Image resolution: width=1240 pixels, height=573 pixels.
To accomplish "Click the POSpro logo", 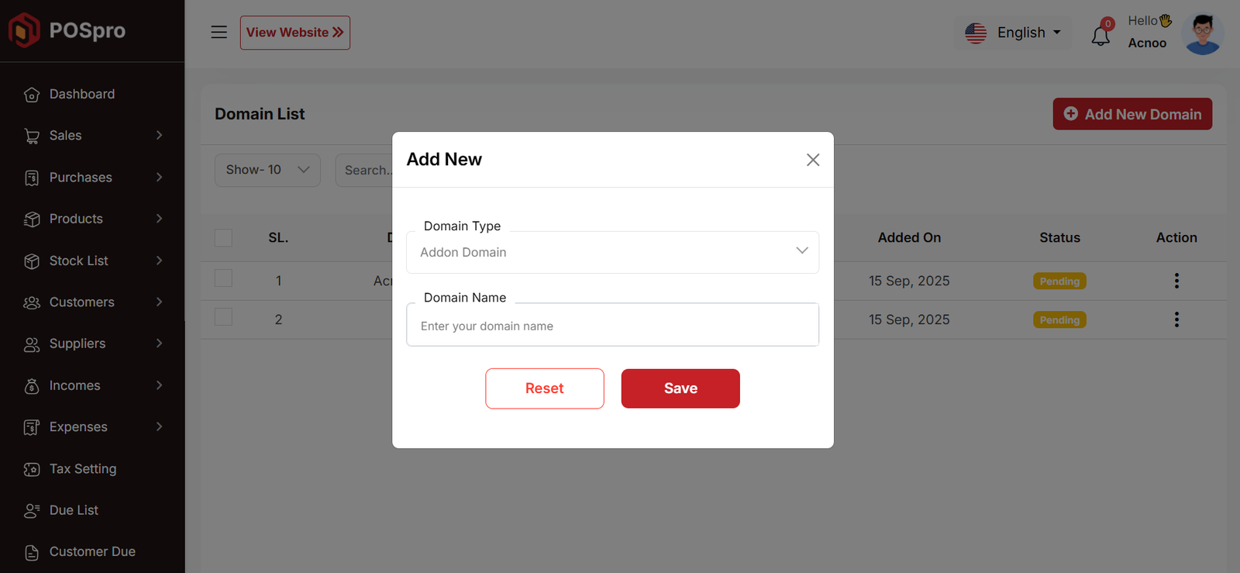I will [67, 30].
